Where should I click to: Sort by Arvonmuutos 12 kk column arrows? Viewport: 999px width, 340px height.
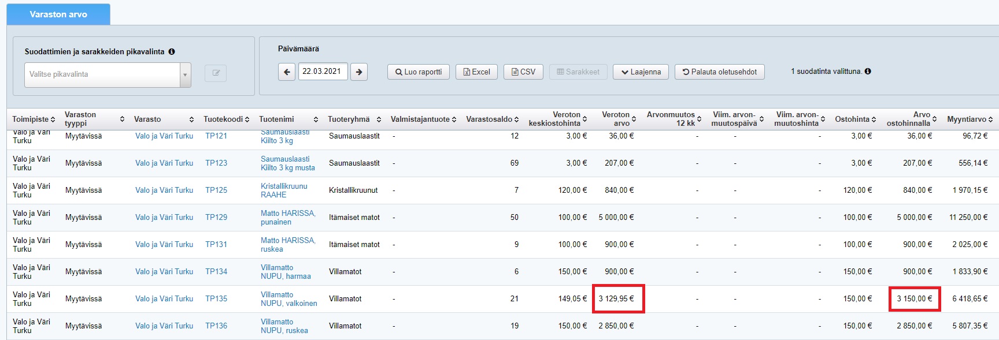pyautogui.click(x=699, y=119)
